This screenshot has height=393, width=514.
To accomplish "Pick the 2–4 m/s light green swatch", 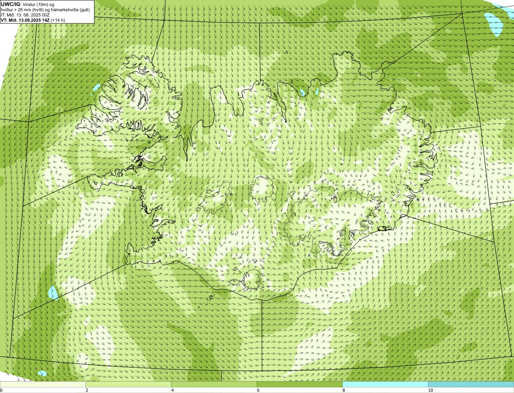I will 128,384.
